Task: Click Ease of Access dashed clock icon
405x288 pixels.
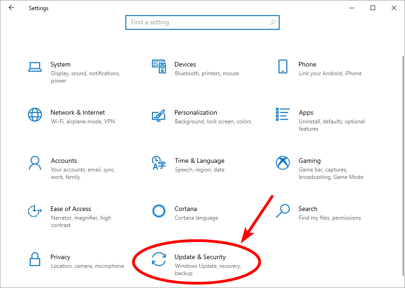Action: pyautogui.click(x=34, y=211)
